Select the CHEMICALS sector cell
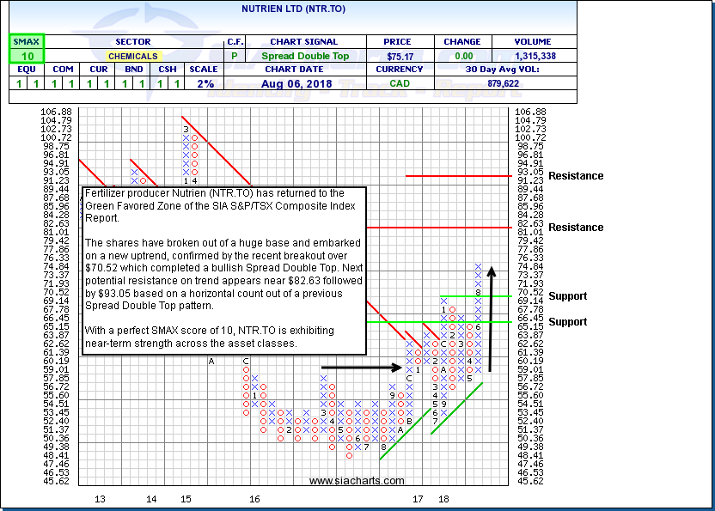The image size is (715, 511). (x=132, y=56)
